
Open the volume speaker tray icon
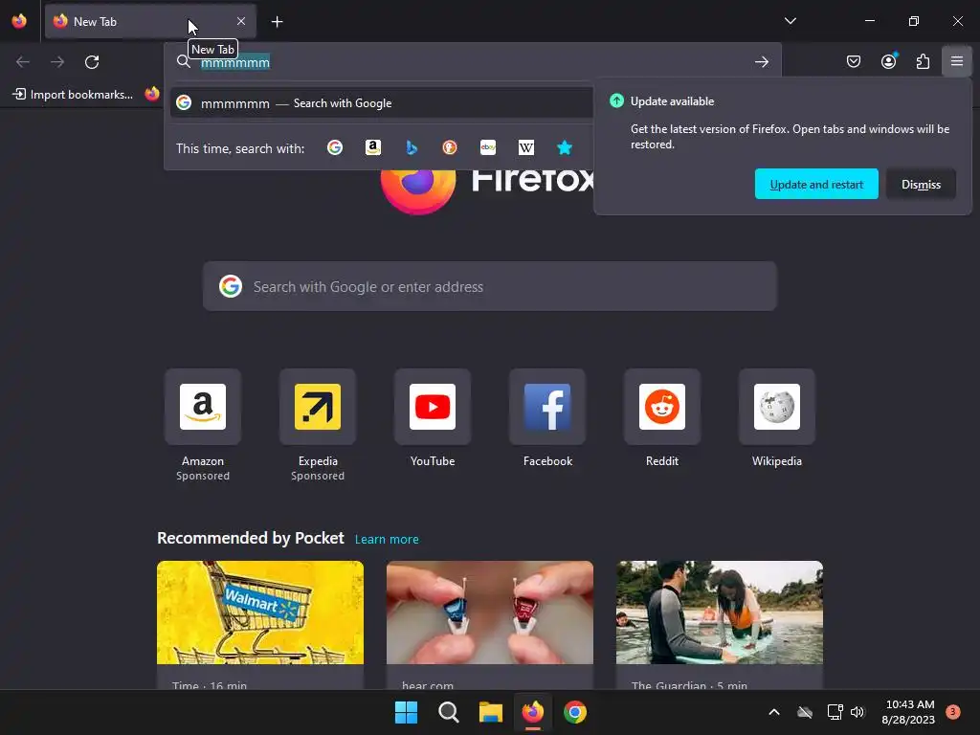[857, 712]
